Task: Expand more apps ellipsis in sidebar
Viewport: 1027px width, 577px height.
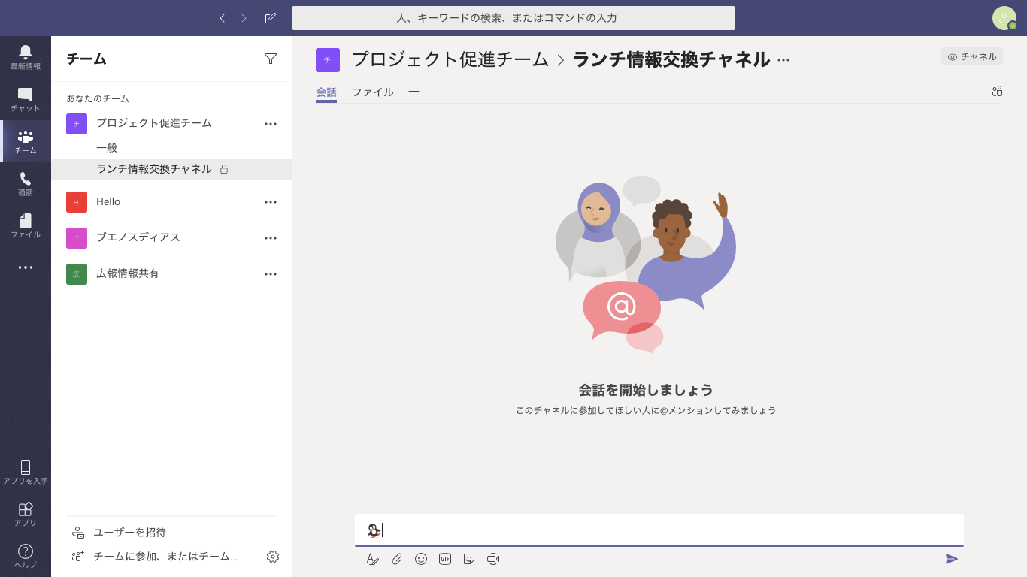Action: (x=26, y=267)
